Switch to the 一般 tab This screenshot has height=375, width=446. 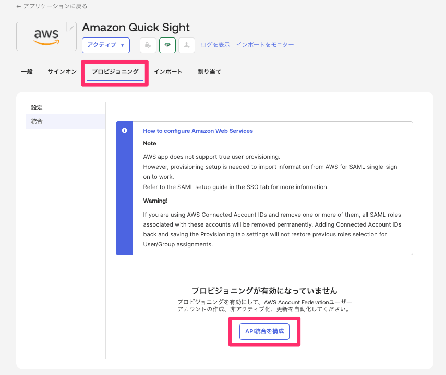(27, 72)
